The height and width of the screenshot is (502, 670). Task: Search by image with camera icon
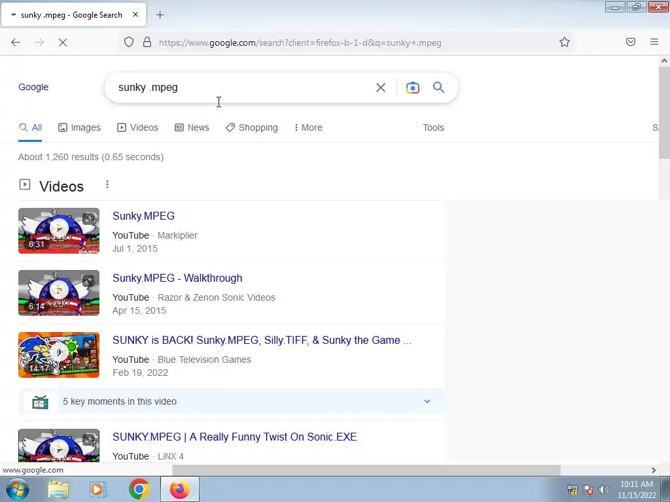tap(412, 88)
